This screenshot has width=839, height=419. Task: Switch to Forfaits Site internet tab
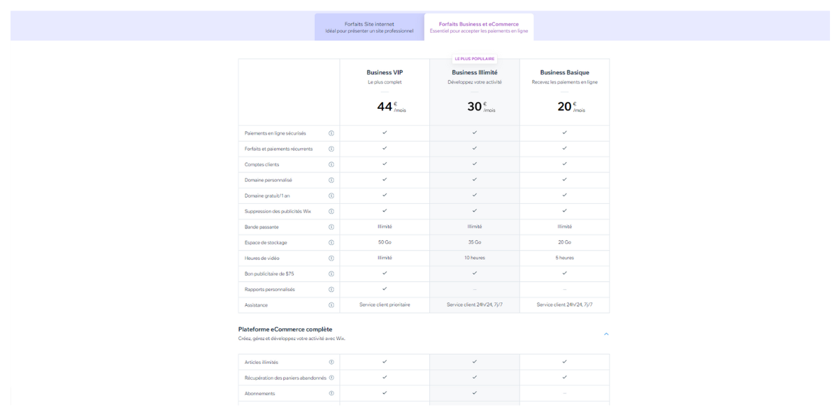coord(369,27)
